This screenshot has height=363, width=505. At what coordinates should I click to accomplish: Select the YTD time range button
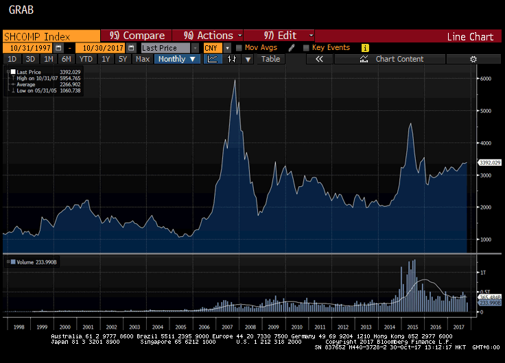pyautogui.click(x=86, y=60)
